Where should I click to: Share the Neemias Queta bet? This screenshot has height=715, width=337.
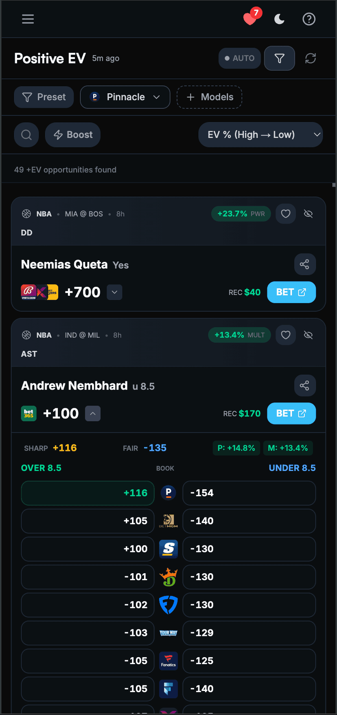(x=304, y=264)
